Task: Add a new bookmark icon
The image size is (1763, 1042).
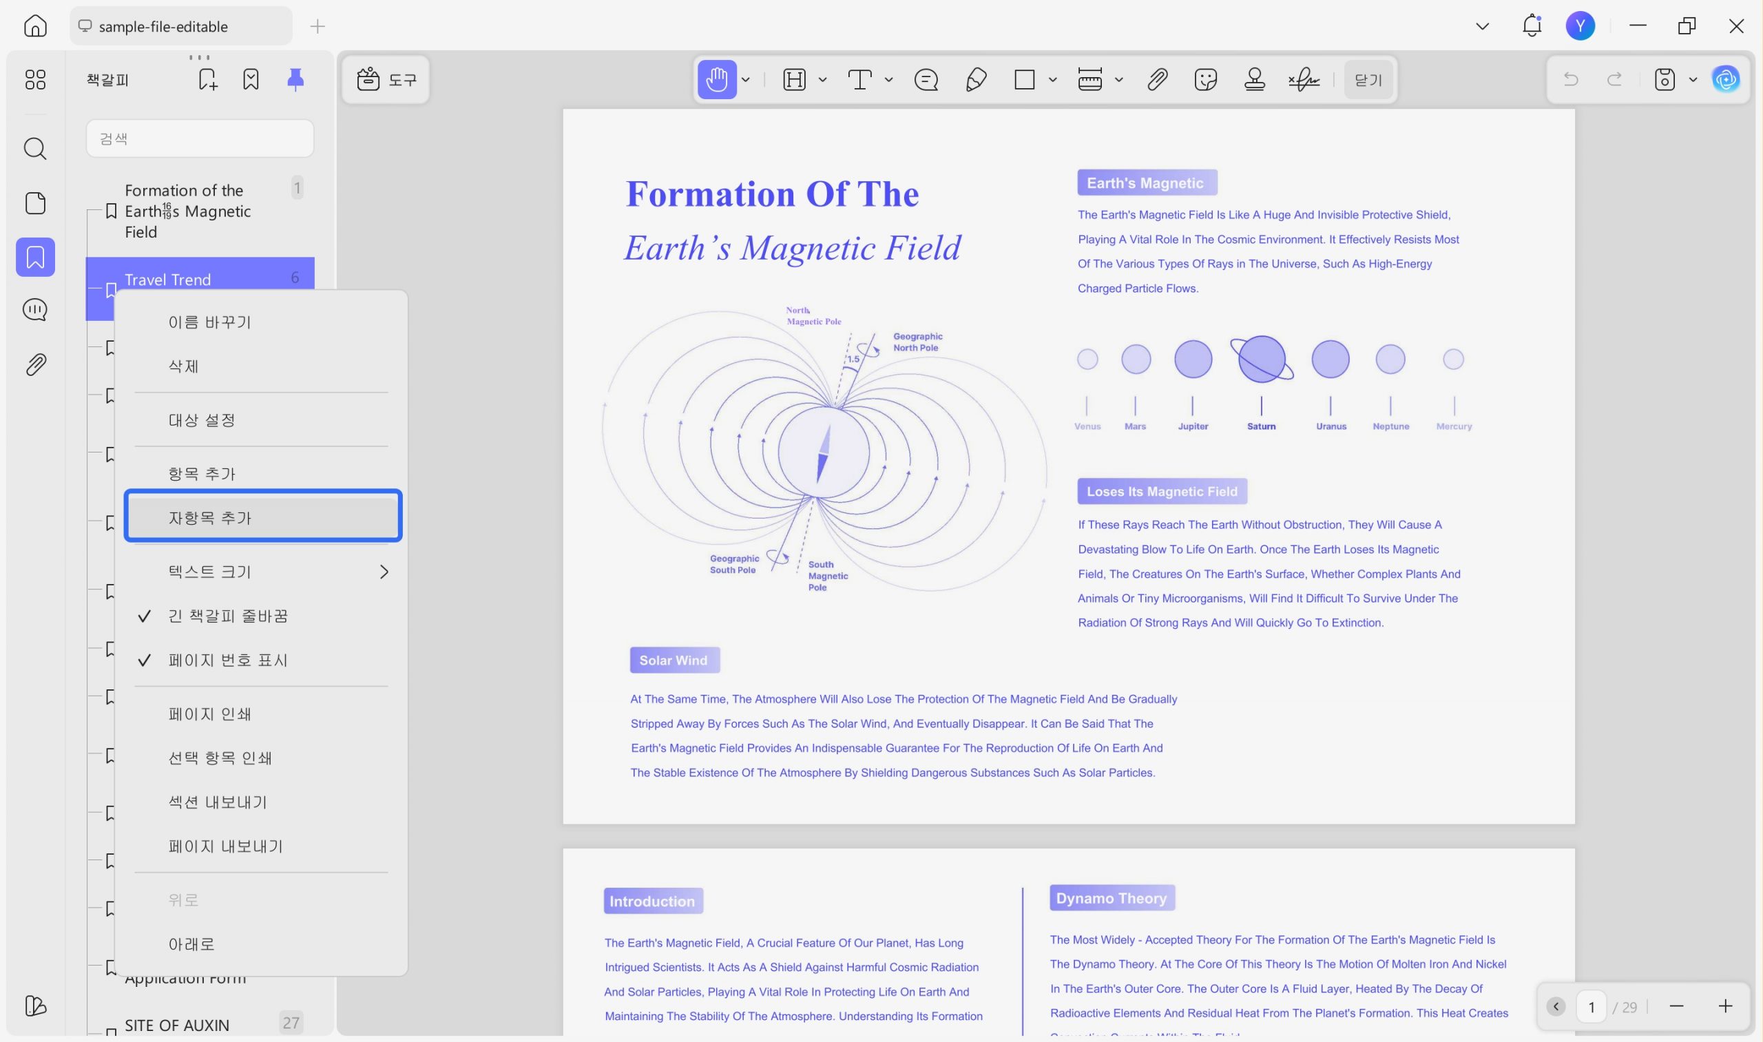Action: click(208, 79)
